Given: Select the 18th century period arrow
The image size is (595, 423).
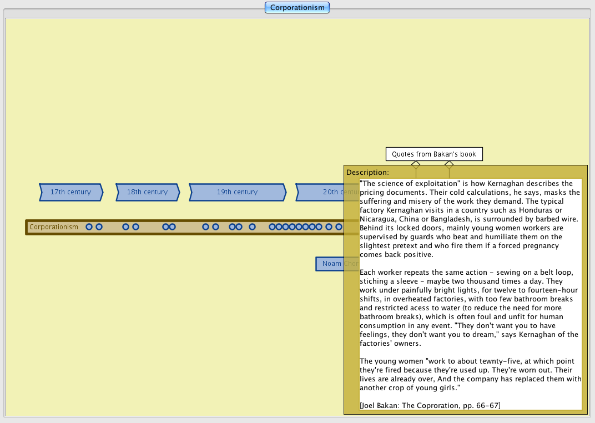Looking at the screenshot, I should (x=147, y=192).
